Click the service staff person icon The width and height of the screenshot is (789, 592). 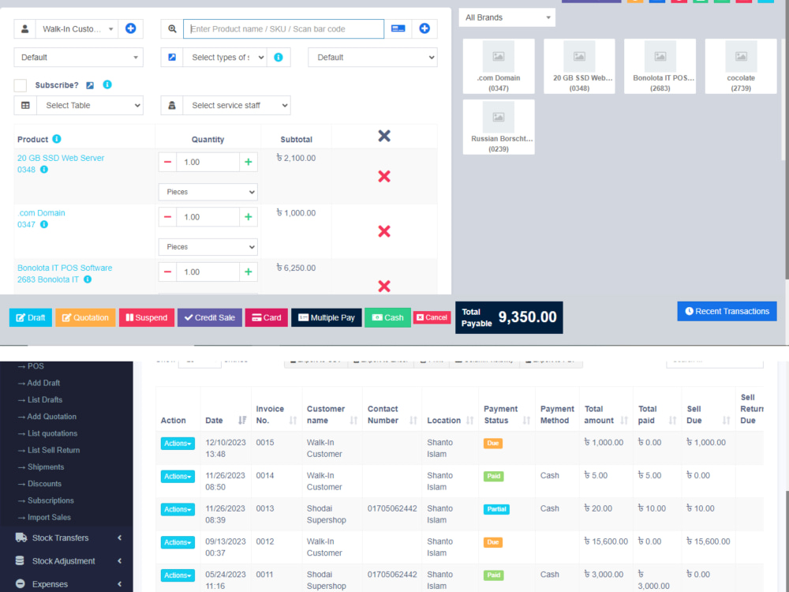(x=172, y=105)
